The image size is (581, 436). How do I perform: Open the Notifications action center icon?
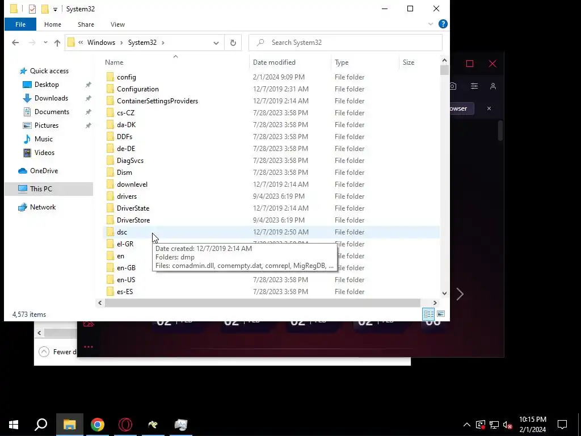tap(562, 425)
